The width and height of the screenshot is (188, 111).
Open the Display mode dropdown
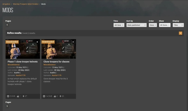tap(178, 25)
